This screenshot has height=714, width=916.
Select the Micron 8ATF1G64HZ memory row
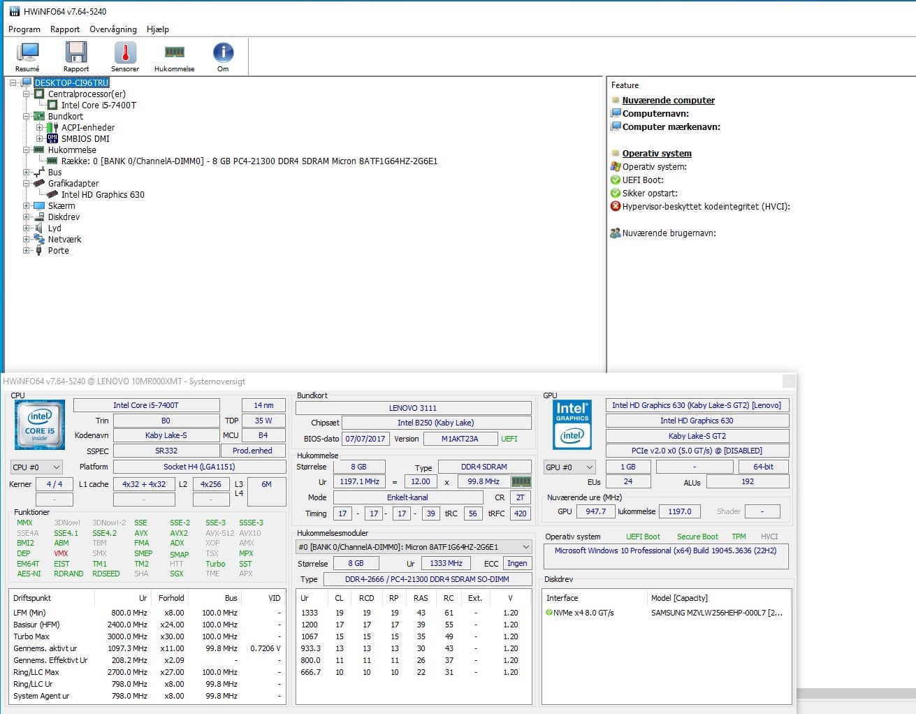(x=249, y=161)
